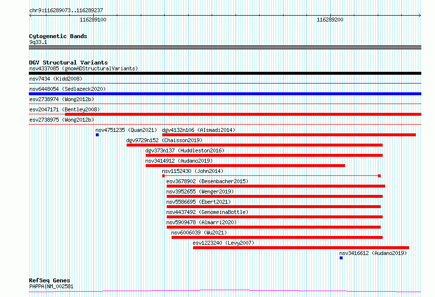Select the red bar for dgv4132n106 (Alsmadi2014)
The height and width of the screenshot is (297, 435).
[289, 135]
